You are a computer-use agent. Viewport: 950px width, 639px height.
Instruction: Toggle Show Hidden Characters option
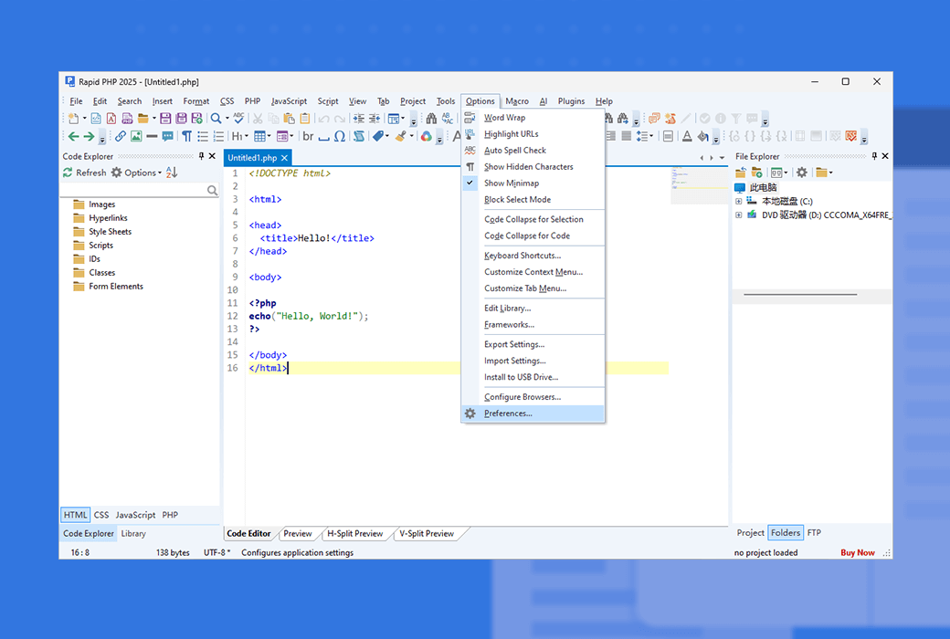(x=533, y=166)
